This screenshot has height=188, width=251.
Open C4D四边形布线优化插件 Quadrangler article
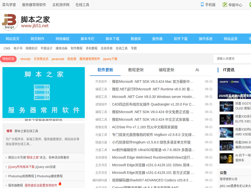[x=153, y=104]
